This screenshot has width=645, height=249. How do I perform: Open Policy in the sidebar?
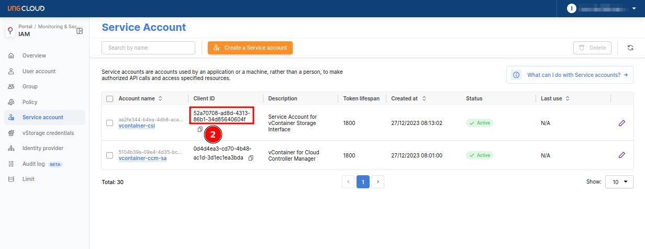[30, 102]
